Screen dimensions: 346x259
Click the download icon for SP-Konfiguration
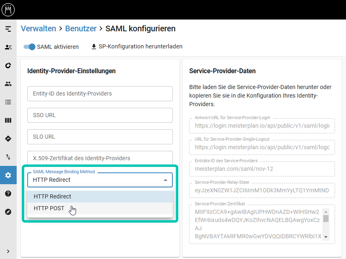click(x=94, y=46)
